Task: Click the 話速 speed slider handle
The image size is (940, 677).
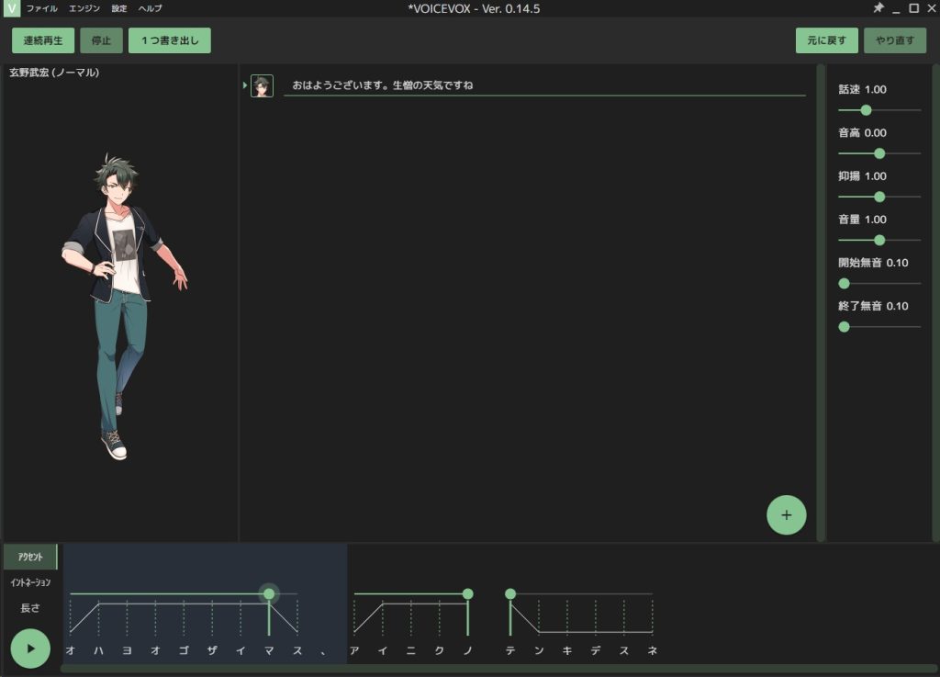Action: pos(866,110)
